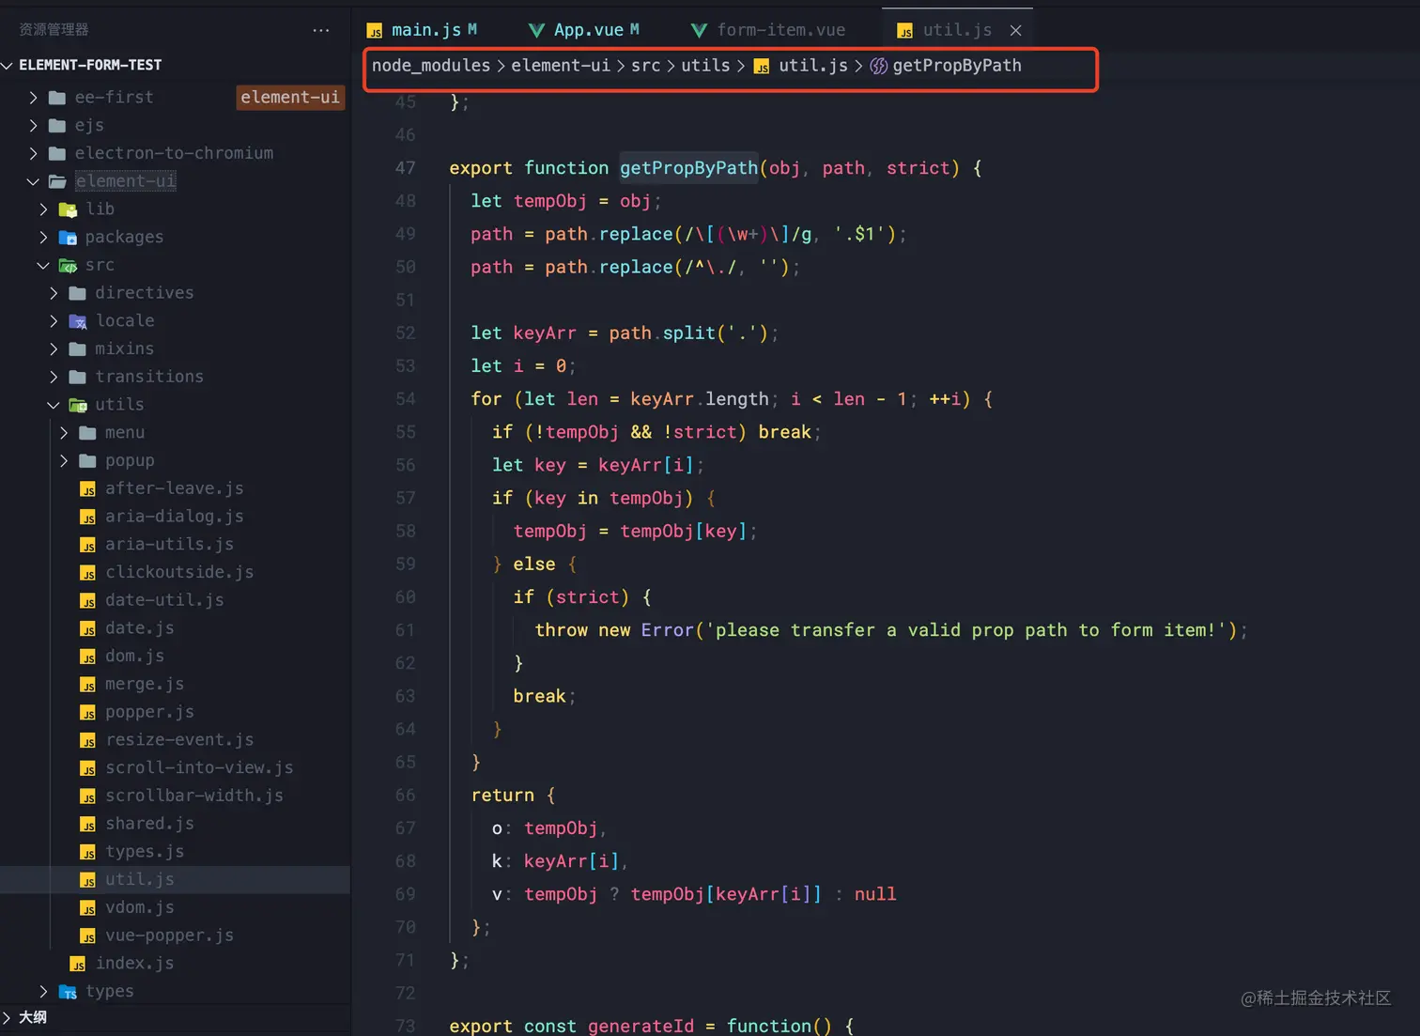Collapse the utils folder in explorer
1420x1036 pixels.
54,405
